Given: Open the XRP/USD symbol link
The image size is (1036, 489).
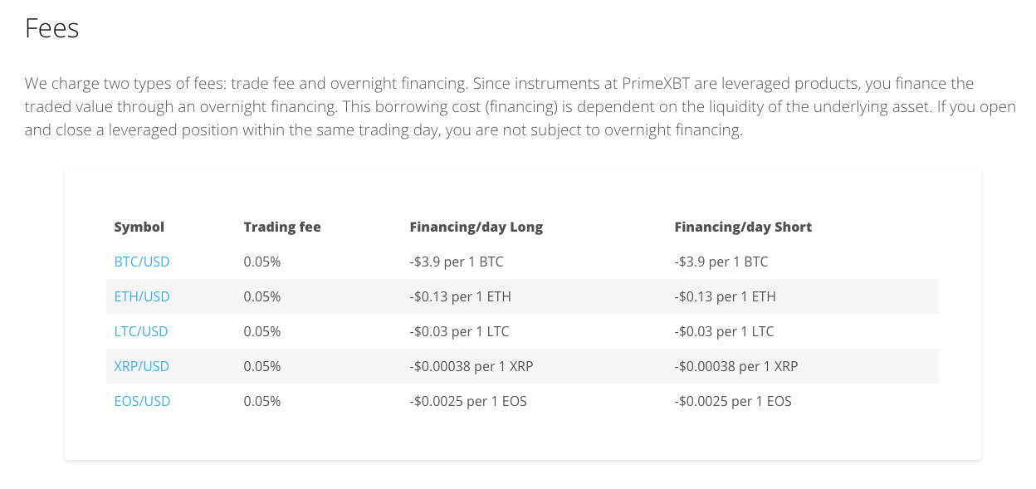Looking at the screenshot, I should coord(142,366).
